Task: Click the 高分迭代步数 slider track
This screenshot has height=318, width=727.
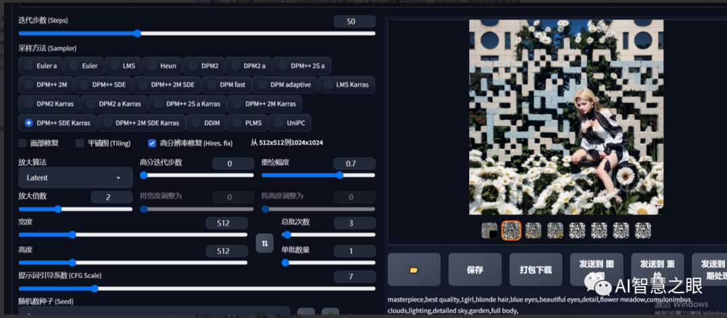Action: pos(197,175)
